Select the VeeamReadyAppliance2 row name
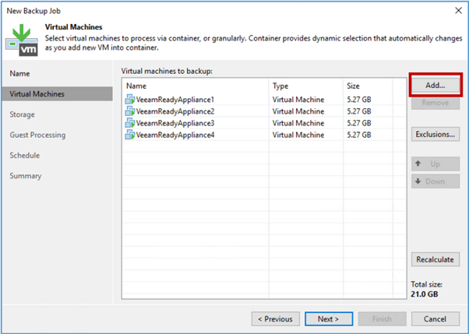The width and height of the screenshot is (469, 334). point(175,111)
